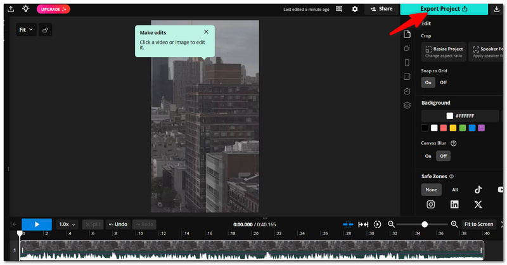Viewport: 507px width, 265px height.
Task: Turn Canvas Blur On
Action: tap(428, 156)
